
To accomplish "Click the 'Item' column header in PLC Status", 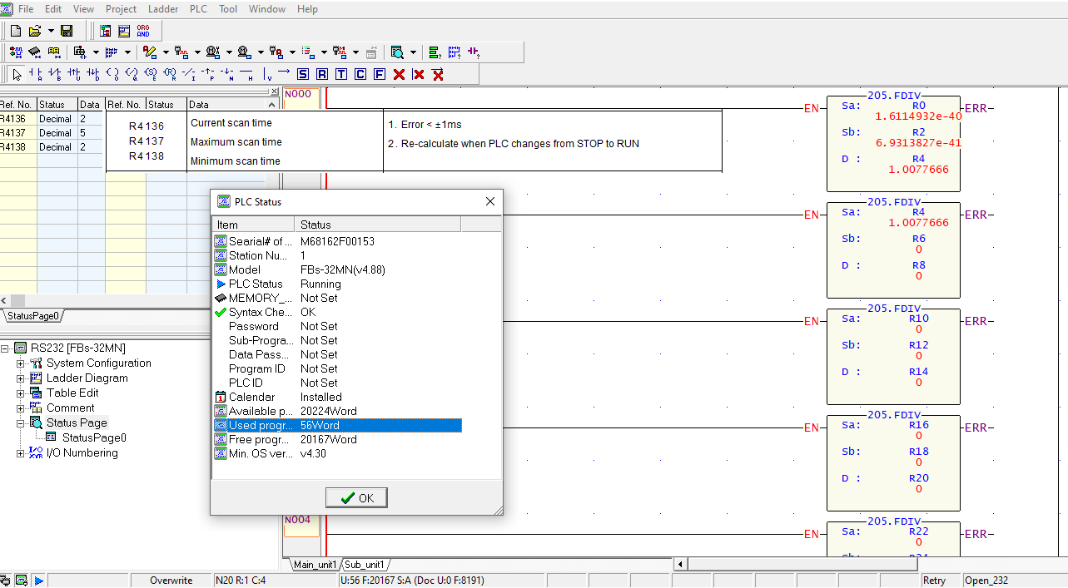I will tap(254, 225).
